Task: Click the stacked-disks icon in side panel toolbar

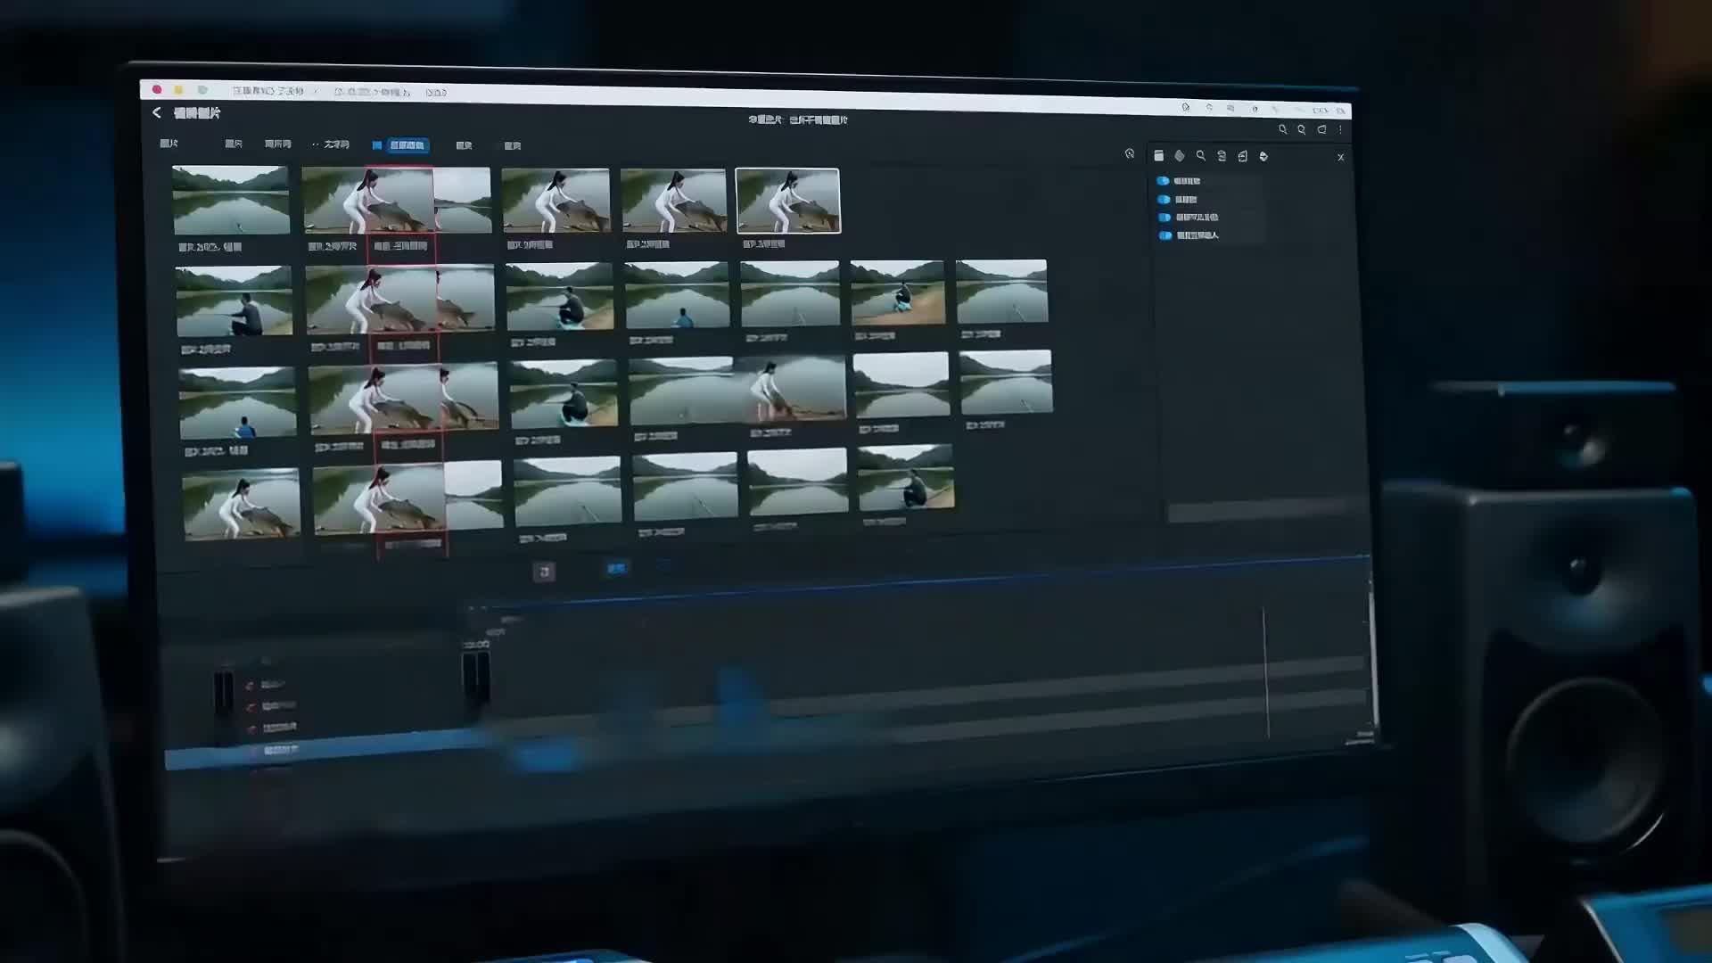Action: point(1222,156)
